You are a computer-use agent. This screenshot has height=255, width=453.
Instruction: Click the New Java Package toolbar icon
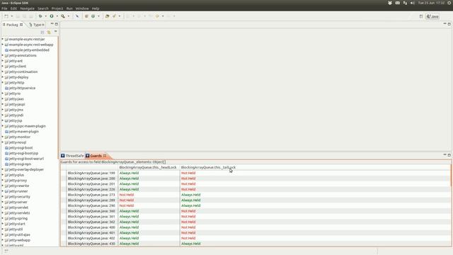[86, 16]
